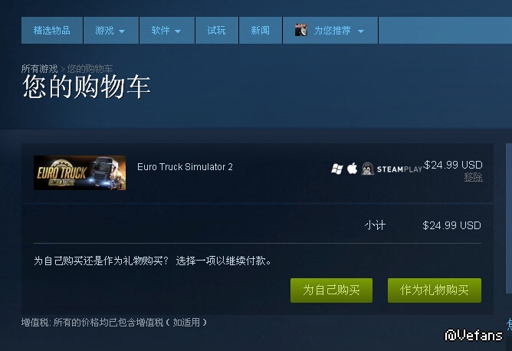This screenshot has width=512, height=351.
Task: Click the user avatar beside 为您推荐
Action: (x=301, y=30)
